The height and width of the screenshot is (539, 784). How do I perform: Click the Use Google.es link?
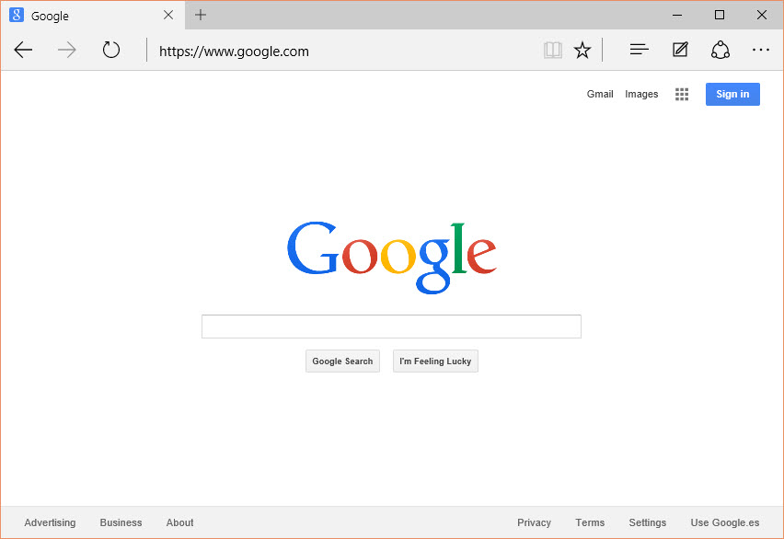point(724,522)
